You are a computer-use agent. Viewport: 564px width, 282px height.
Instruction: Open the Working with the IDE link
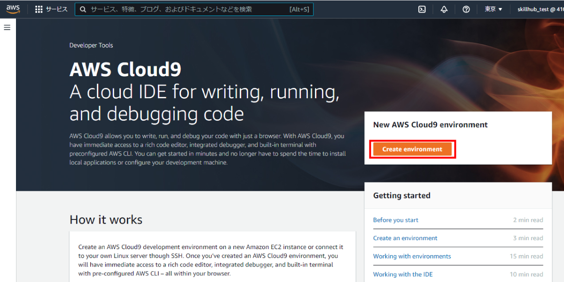click(x=403, y=274)
